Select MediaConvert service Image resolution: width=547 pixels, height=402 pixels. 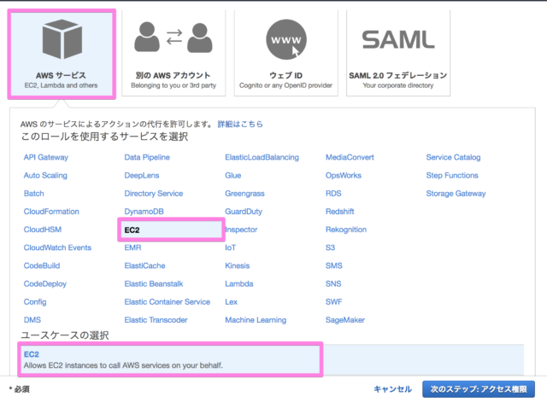[350, 157]
